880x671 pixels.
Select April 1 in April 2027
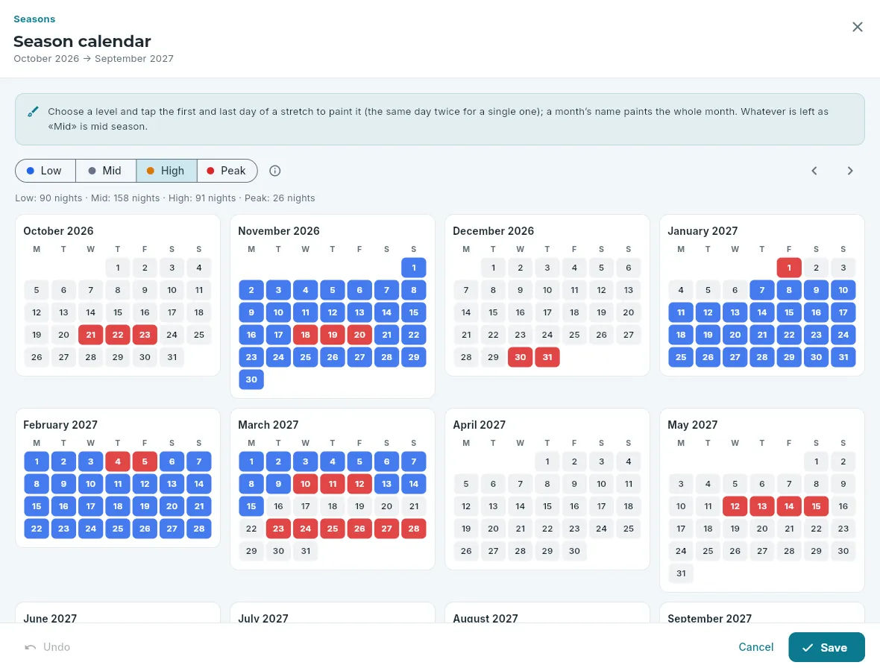(x=547, y=461)
